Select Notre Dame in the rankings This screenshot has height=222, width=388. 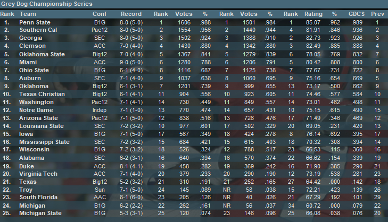point(36,110)
